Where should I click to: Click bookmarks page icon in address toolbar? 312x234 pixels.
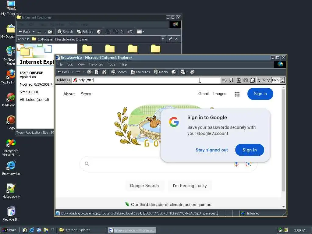[239, 80]
